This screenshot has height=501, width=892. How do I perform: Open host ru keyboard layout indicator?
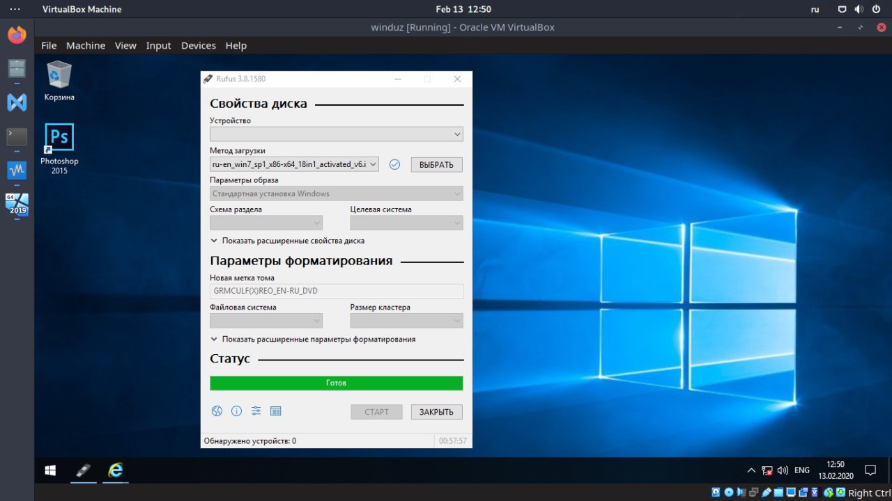point(815,10)
